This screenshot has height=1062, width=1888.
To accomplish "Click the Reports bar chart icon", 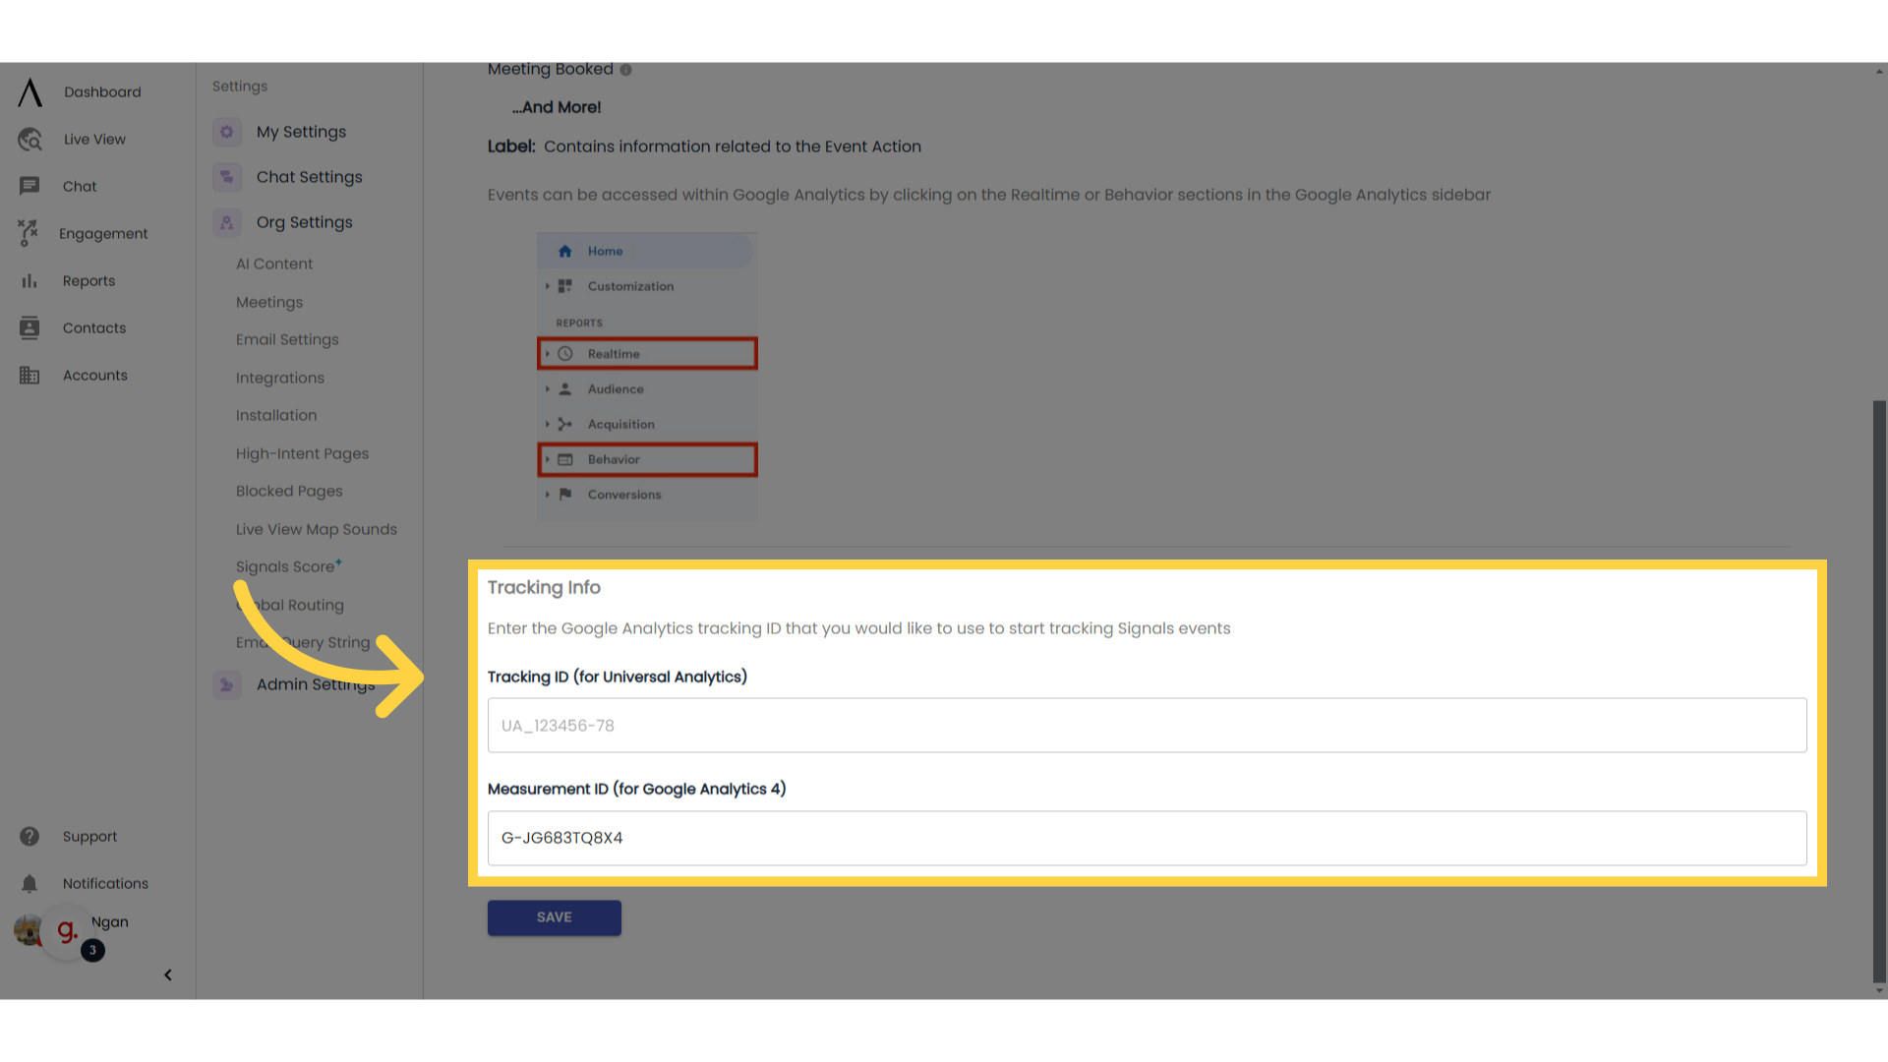I will [29, 281].
